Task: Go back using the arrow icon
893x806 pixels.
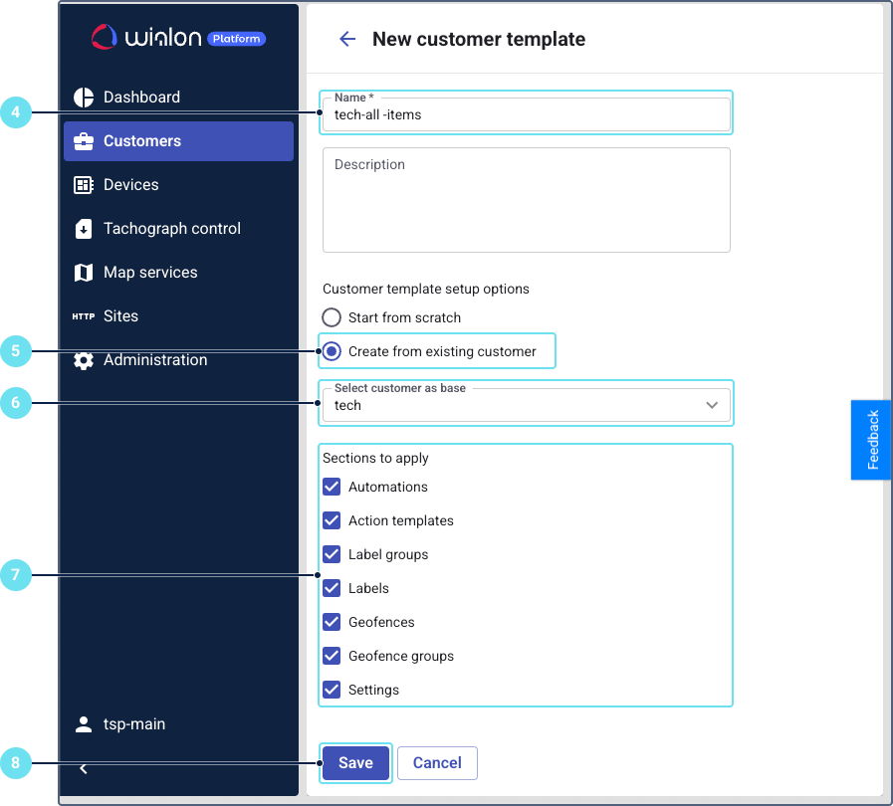Action: click(347, 40)
